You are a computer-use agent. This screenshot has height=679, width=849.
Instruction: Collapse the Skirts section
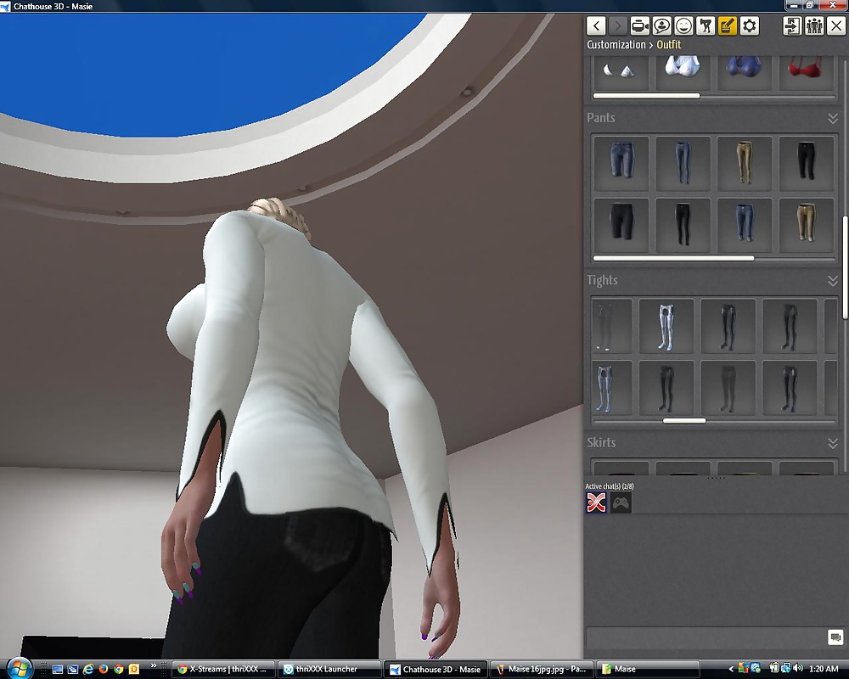pos(832,443)
